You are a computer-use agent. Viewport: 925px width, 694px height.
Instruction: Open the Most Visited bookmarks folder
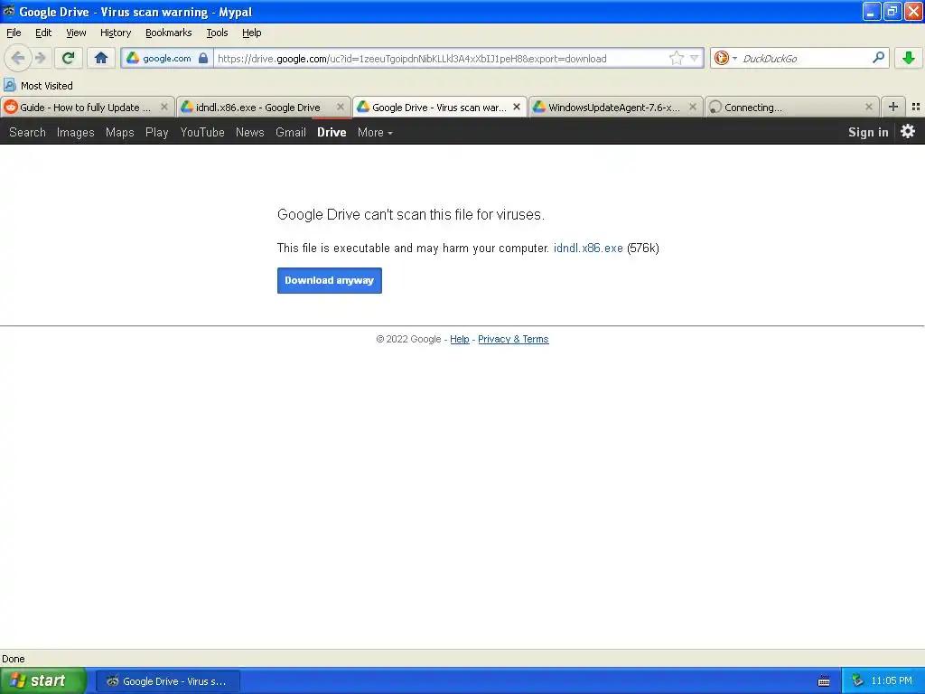[x=38, y=86]
